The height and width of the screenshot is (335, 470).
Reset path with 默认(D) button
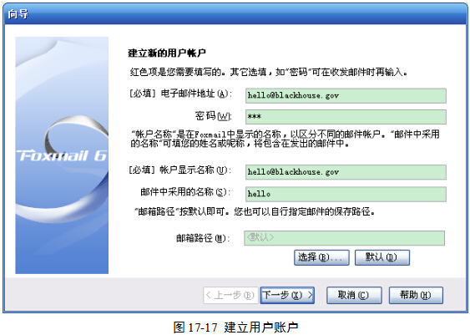pyautogui.click(x=382, y=257)
